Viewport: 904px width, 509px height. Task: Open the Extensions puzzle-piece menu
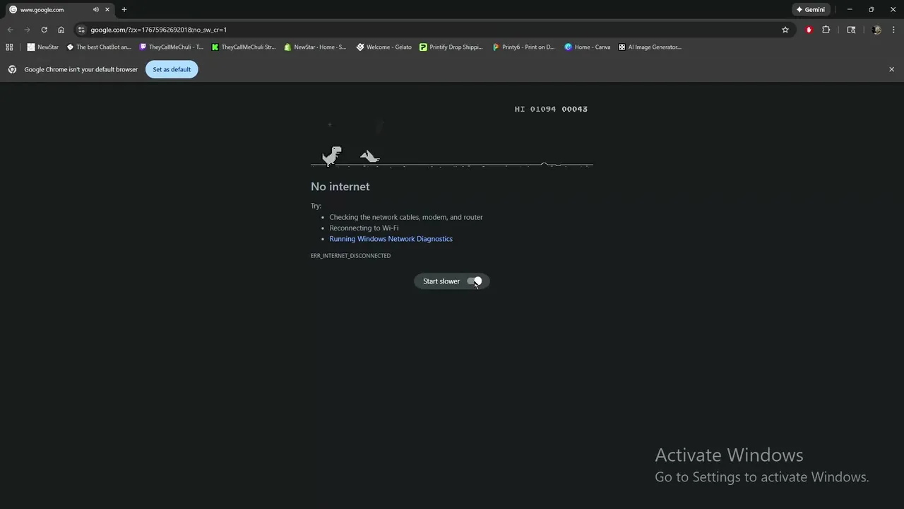coord(826,30)
